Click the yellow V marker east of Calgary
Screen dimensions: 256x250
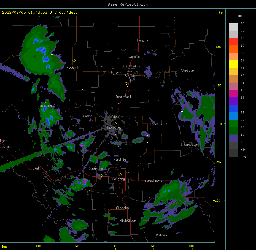[x=127, y=173]
